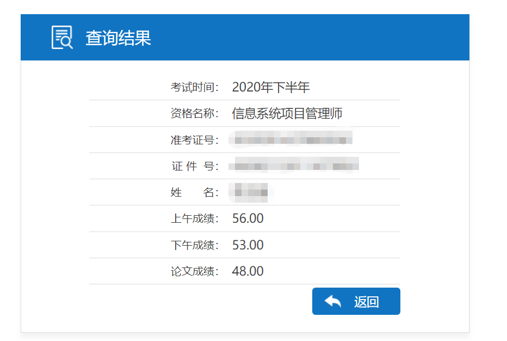Click the 56.00 morning score

tap(248, 218)
